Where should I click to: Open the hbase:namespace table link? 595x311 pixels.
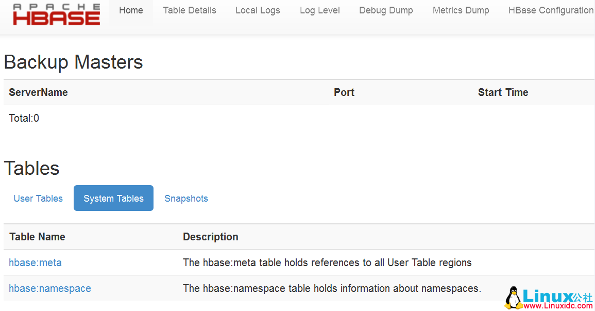(49, 288)
